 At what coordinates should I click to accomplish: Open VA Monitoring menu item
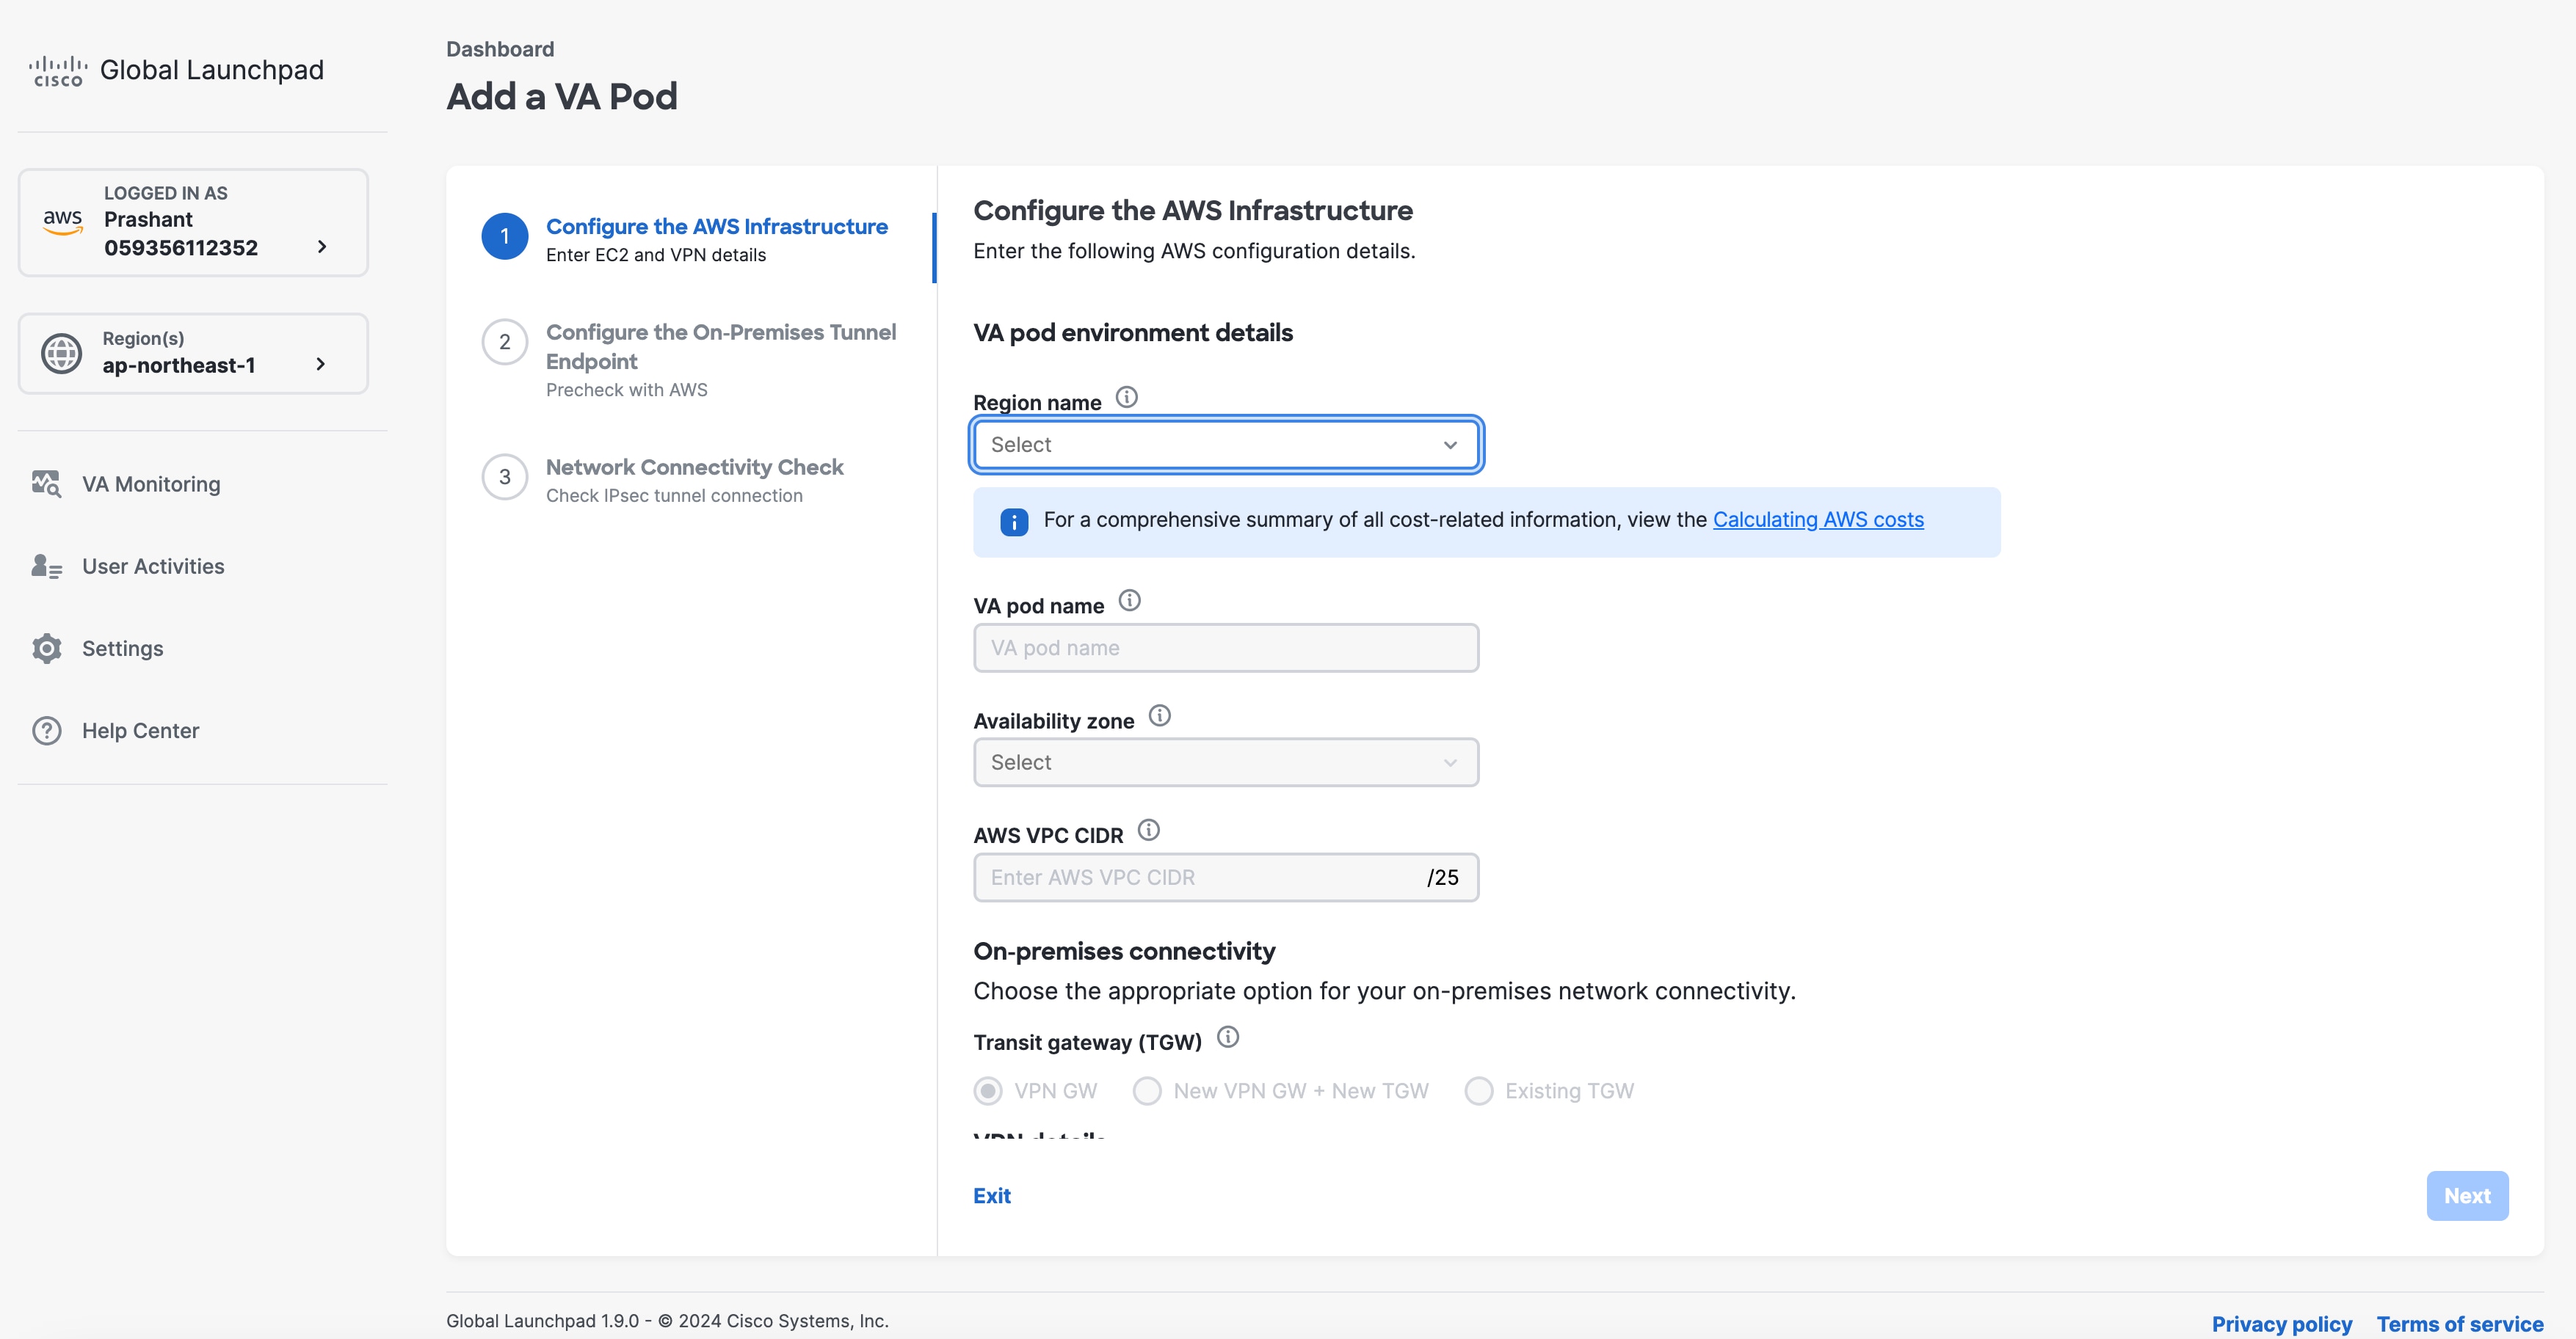coord(151,484)
